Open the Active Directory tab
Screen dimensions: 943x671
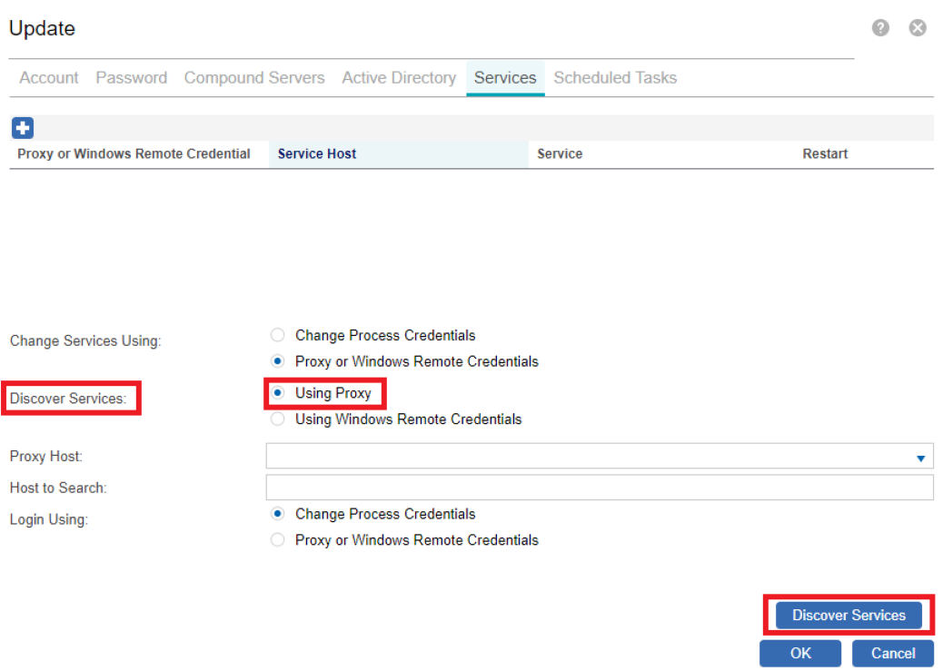399,78
